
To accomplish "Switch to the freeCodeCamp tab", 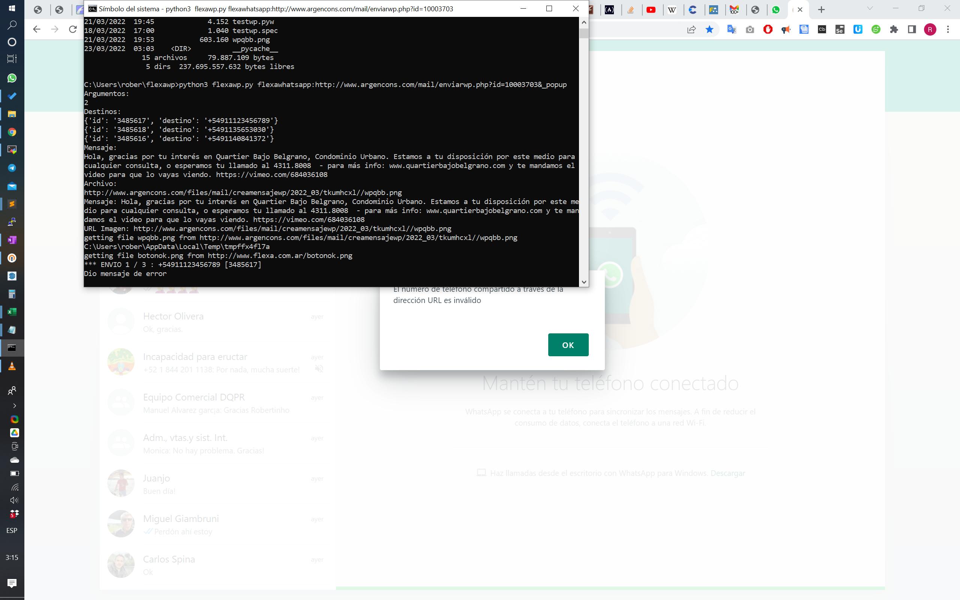I will point(610,9).
